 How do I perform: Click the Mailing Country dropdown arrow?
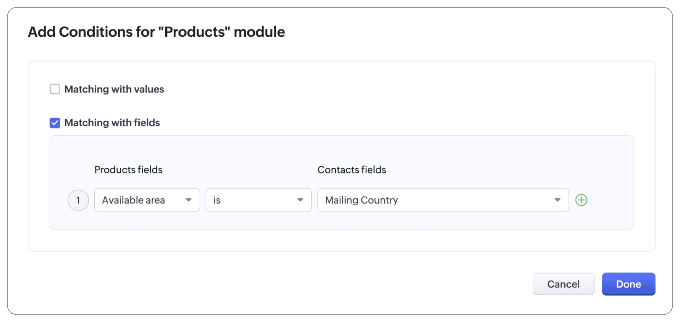coord(557,200)
